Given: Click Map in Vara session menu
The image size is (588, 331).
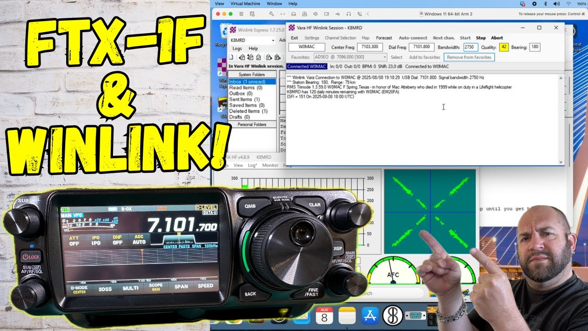Looking at the screenshot, I should [x=366, y=38].
